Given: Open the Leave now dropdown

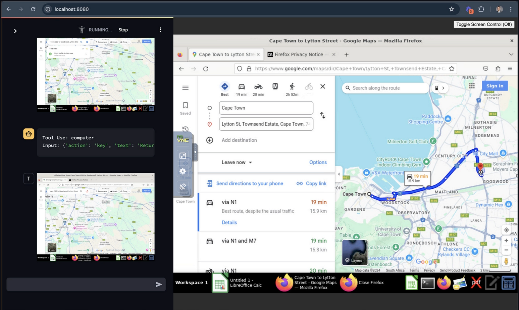Looking at the screenshot, I should (237, 162).
